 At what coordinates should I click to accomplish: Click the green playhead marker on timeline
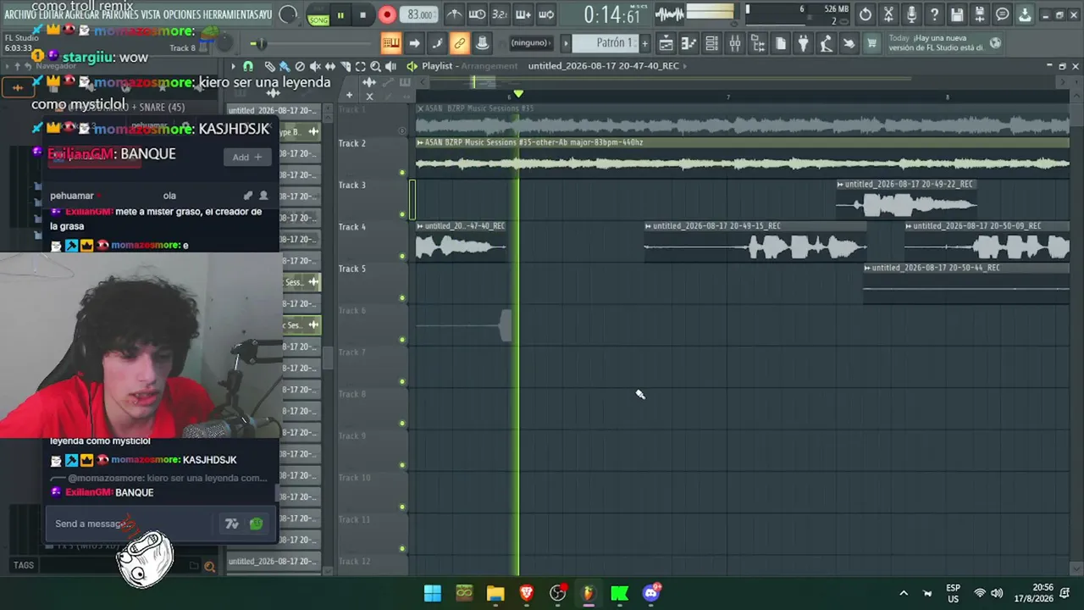(518, 93)
